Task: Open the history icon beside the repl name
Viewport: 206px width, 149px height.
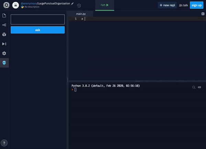Action: (79, 5)
